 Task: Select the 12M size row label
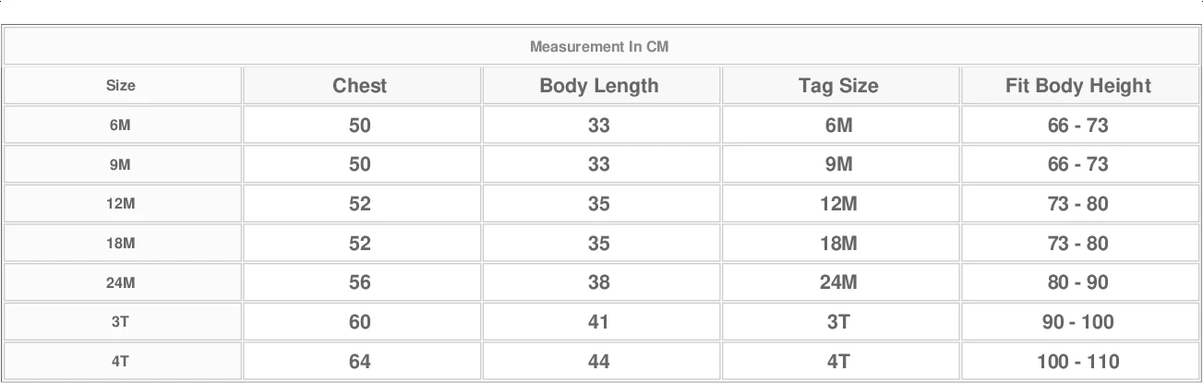pyautogui.click(x=121, y=204)
